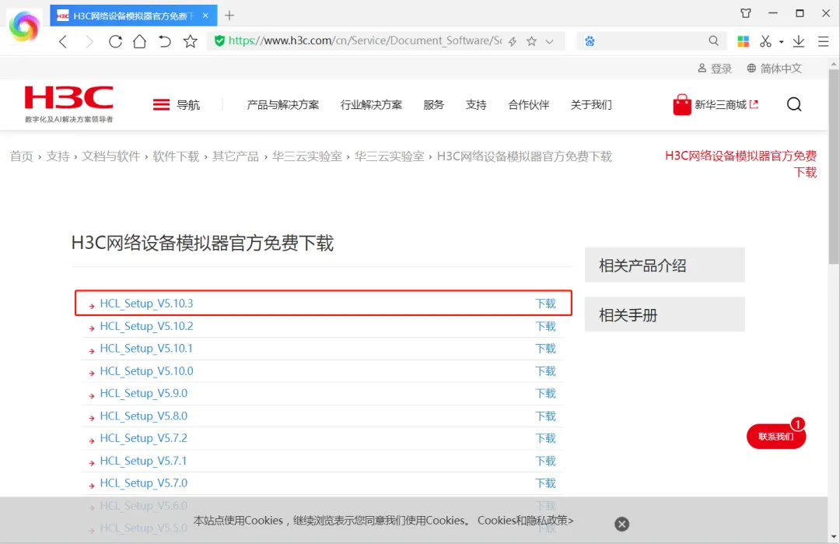Download HCL_Setup_V5.9.0 via 下载

tap(545, 393)
